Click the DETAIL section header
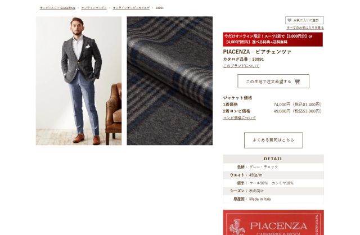Viewport: 360px width, 235px height. click(273, 159)
